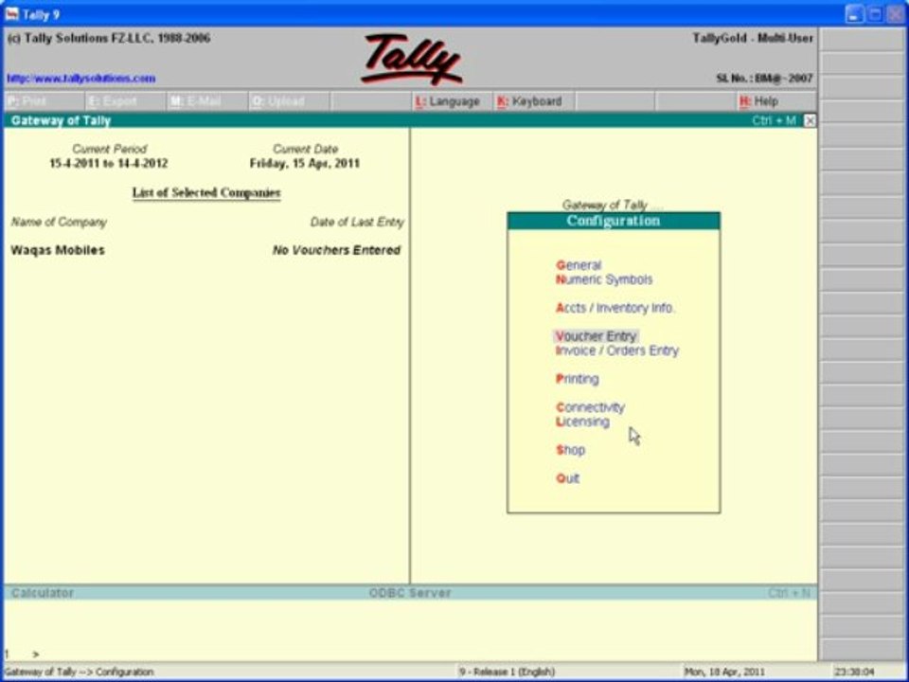The width and height of the screenshot is (909, 682).
Task: Click the SL No. serial number text
Action: pos(765,79)
